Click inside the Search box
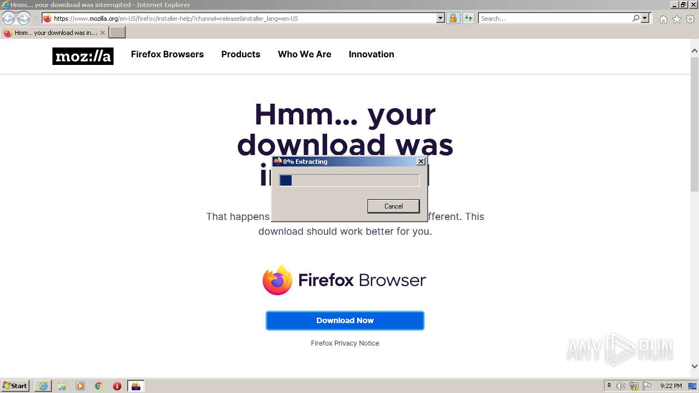This screenshot has width=699, height=393. click(555, 19)
